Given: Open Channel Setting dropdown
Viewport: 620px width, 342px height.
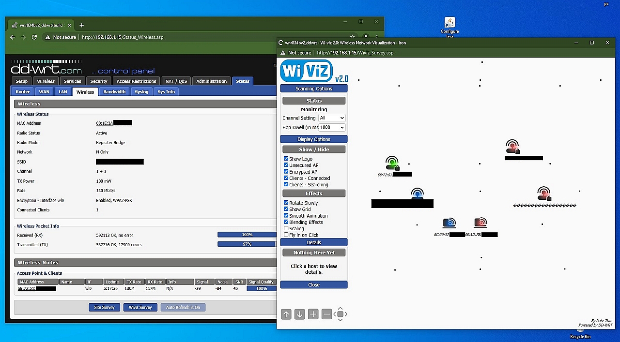Looking at the screenshot, I should [x=332, y=118].
